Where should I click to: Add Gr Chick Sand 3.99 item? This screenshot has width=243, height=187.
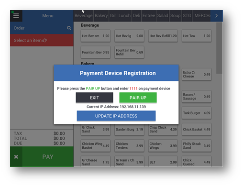96,130
